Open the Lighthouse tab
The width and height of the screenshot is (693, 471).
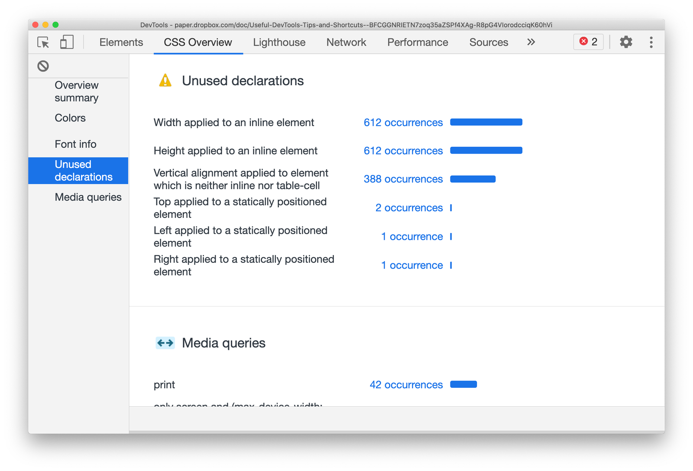279,42
